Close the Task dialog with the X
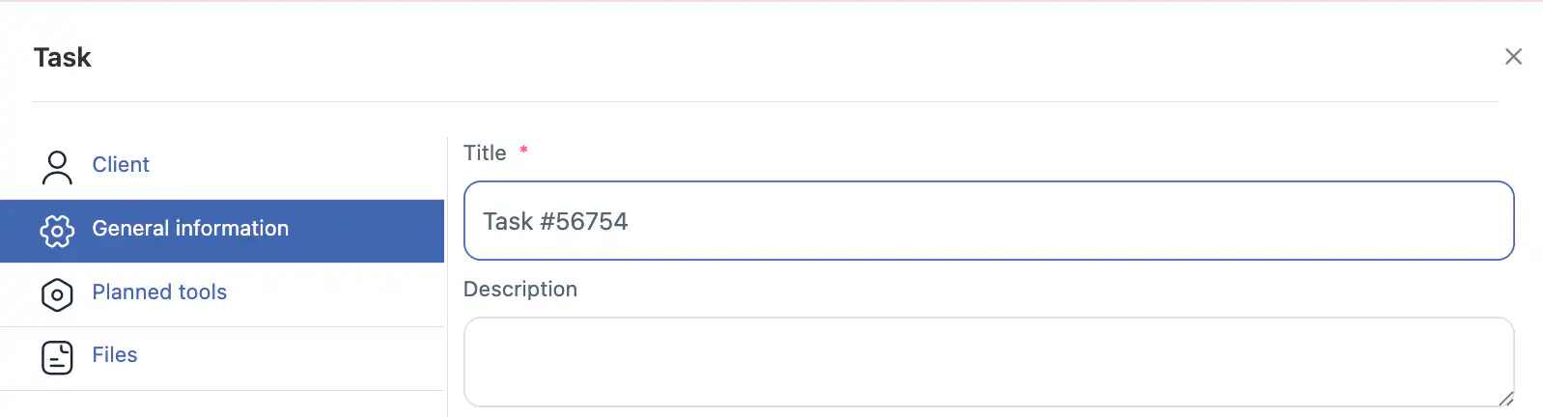The width and height of the screenshot is (1543, 417). (1513, 57)
